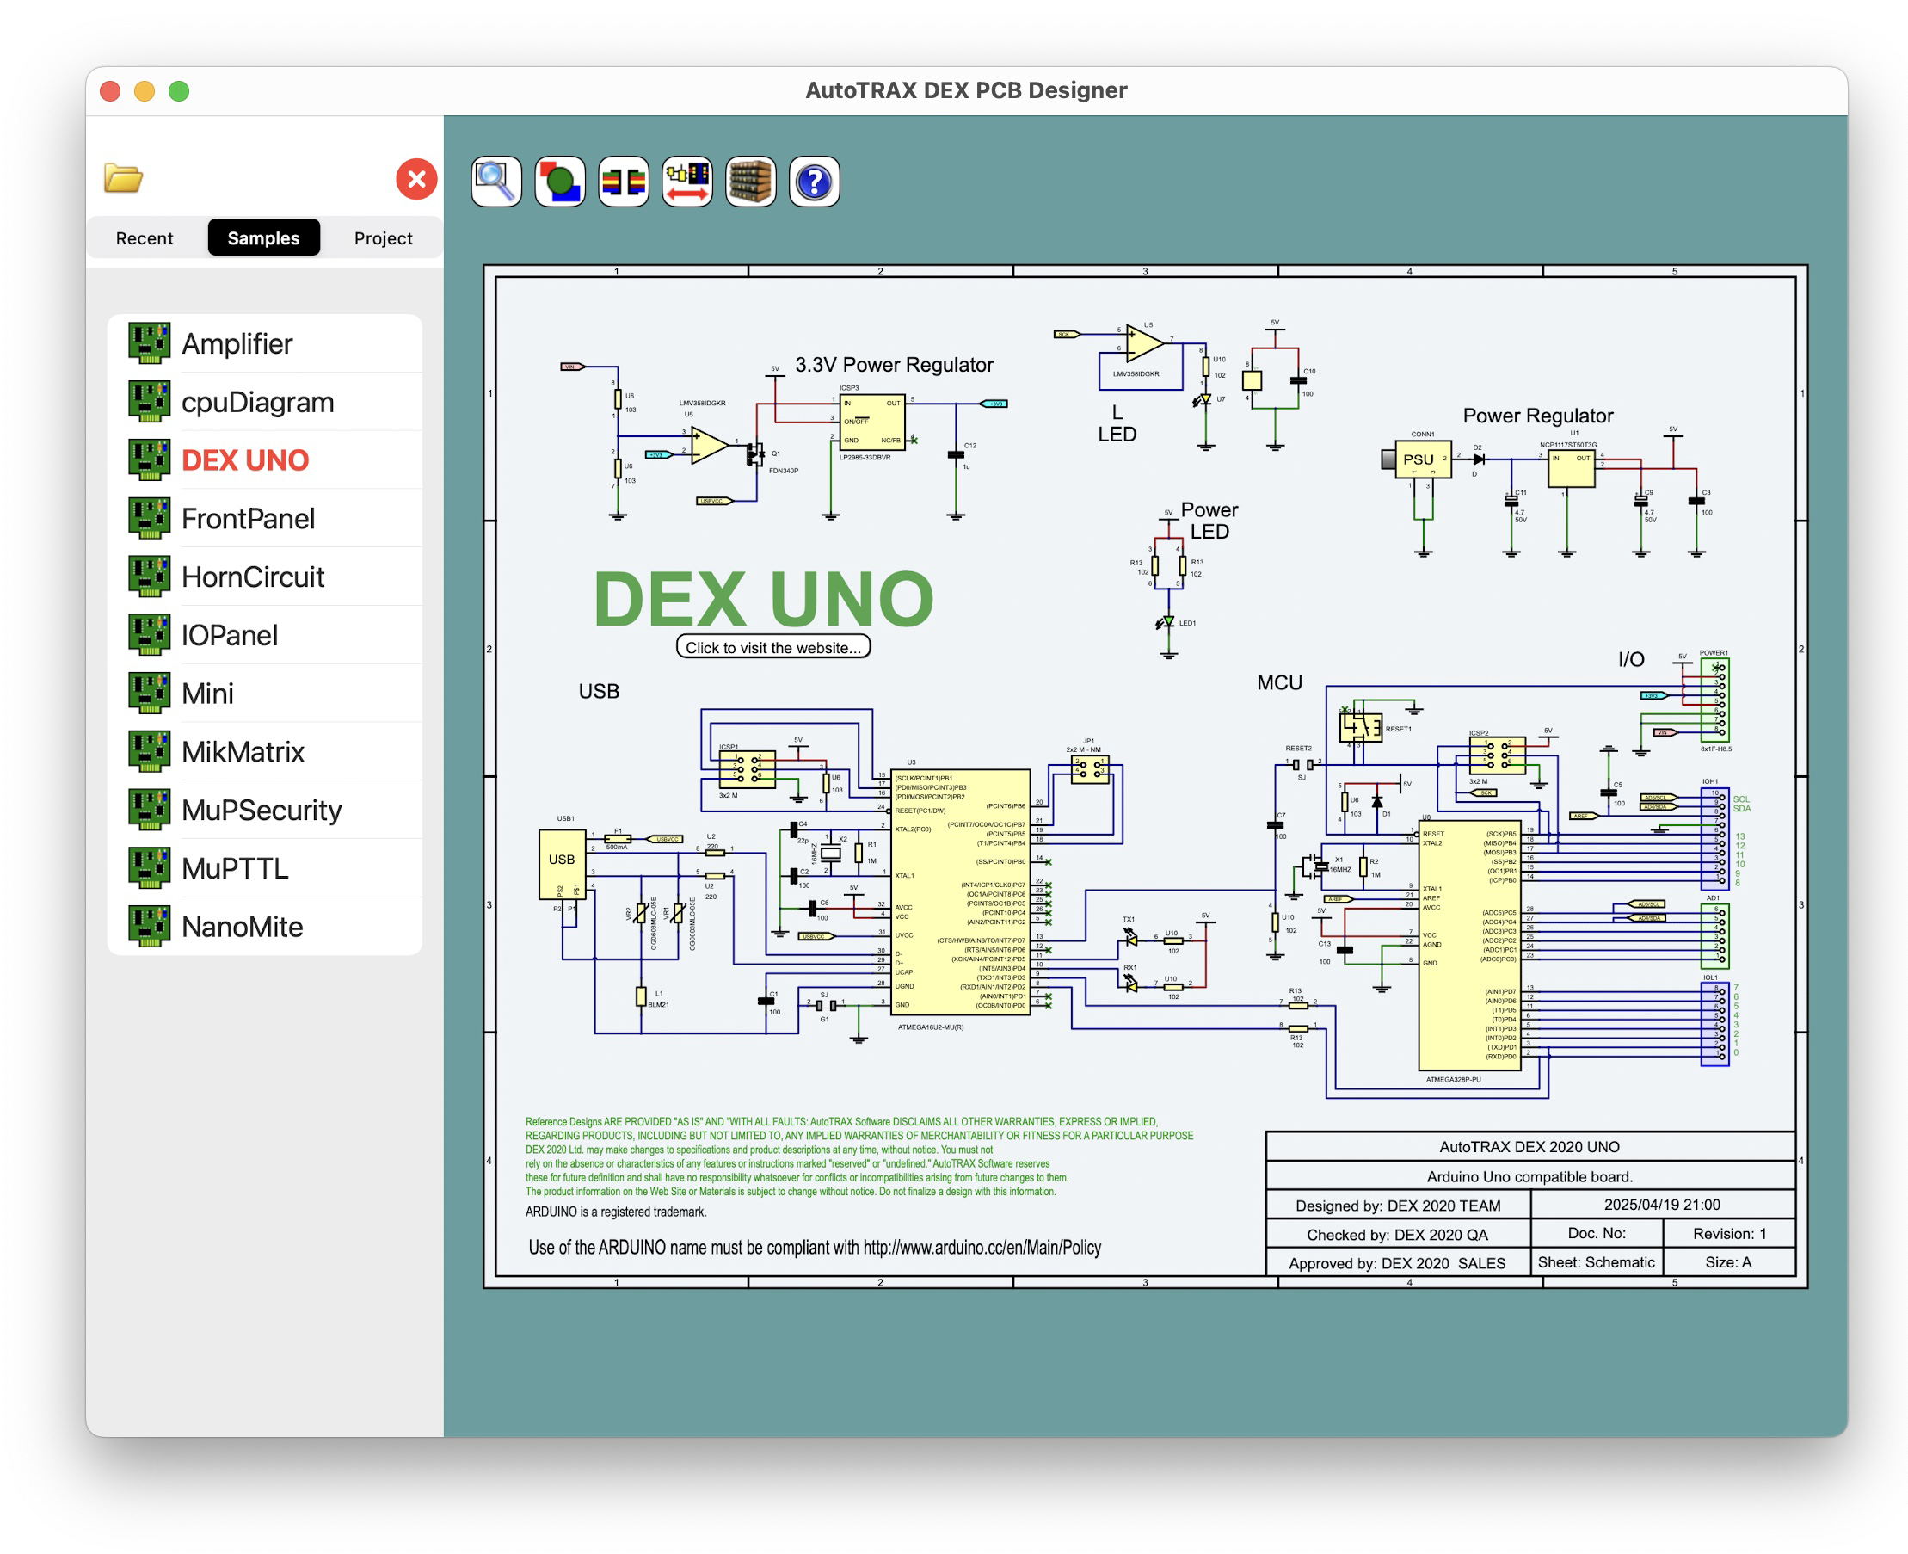Image resolution: width=1908 pixels, height=1554 pixels.
Task: Click the 'Checked by: DEX 2020 QA' cell
Action: (x=1398, y=1234)
